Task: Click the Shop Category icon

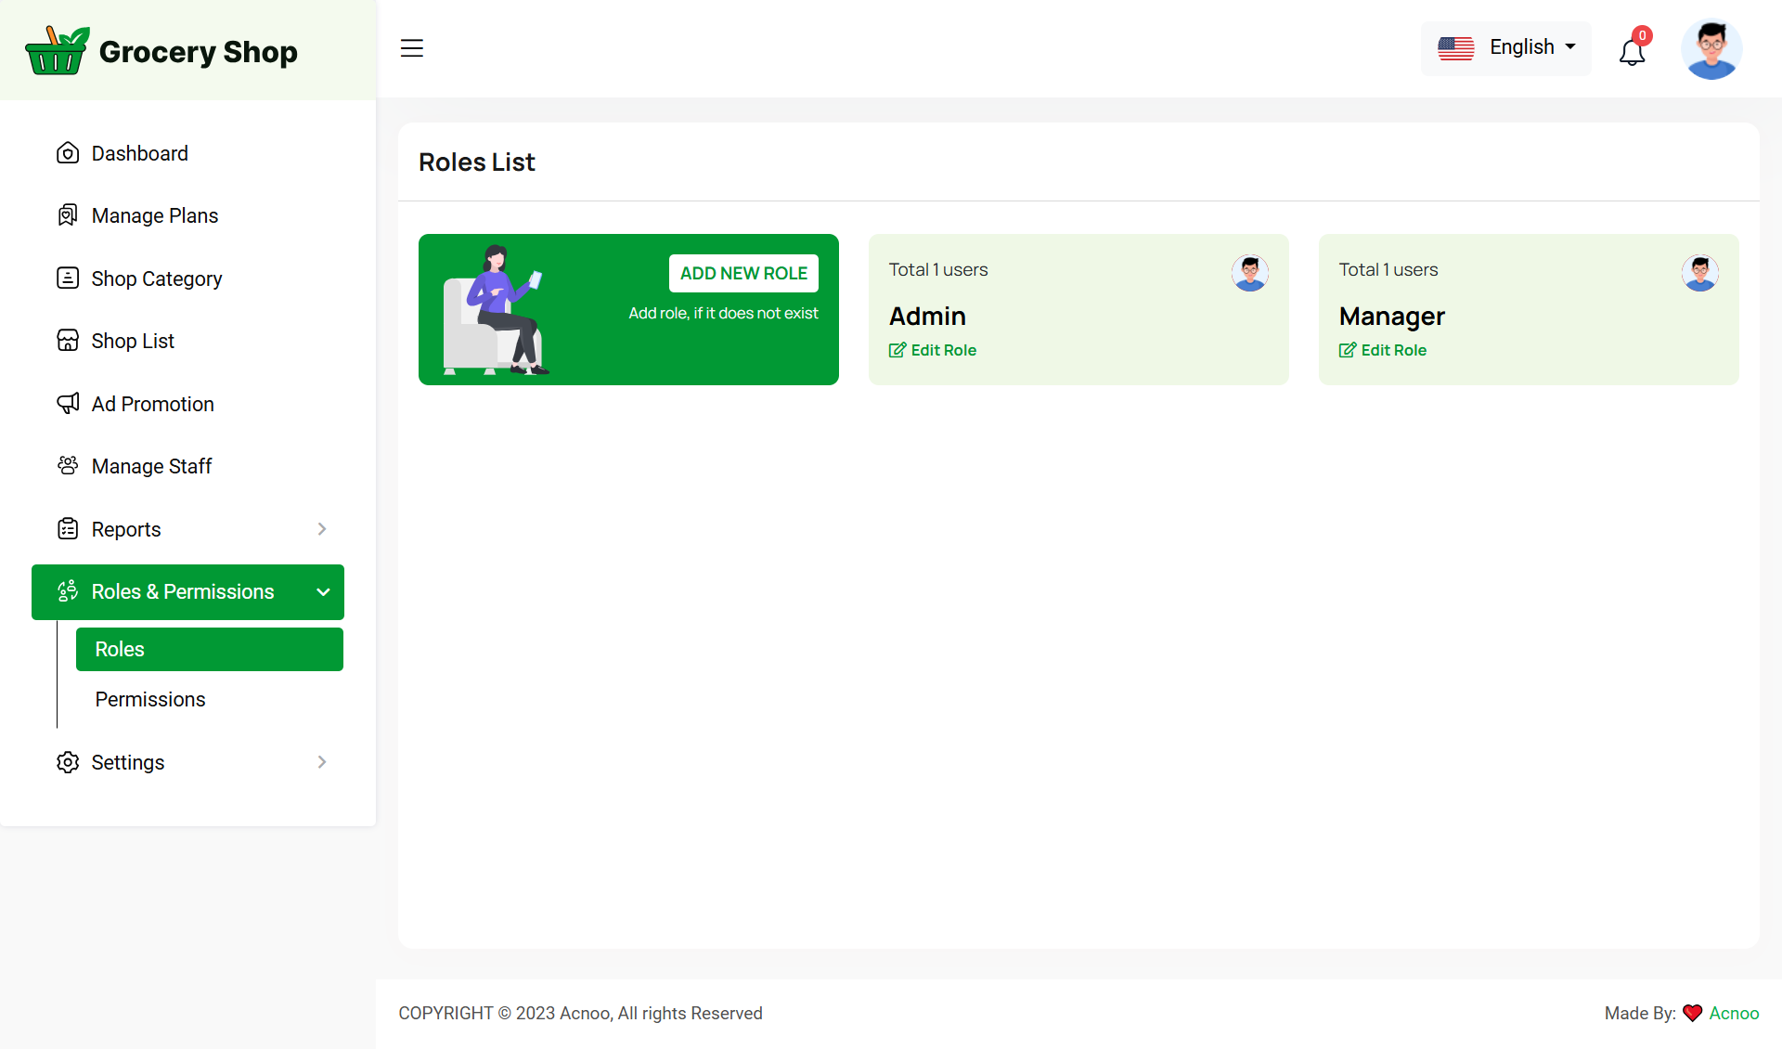Action: pos(68,278)
